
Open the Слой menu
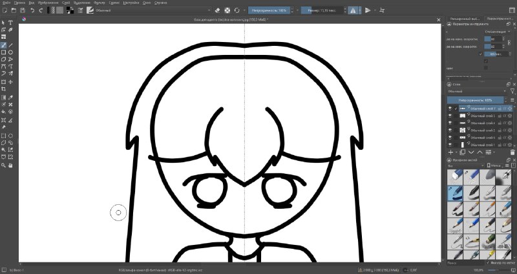coord(66,3)
